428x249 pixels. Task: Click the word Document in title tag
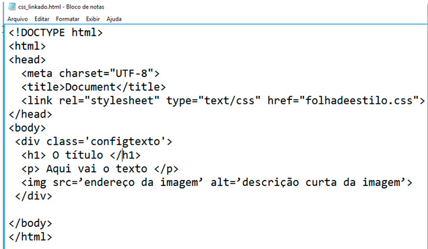(x=90, y=87)
